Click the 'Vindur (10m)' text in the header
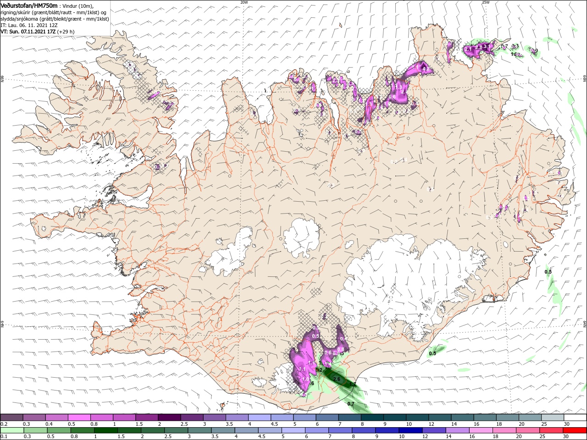The width and height of the screenshot is (587, 440). (x=78, y=6)
